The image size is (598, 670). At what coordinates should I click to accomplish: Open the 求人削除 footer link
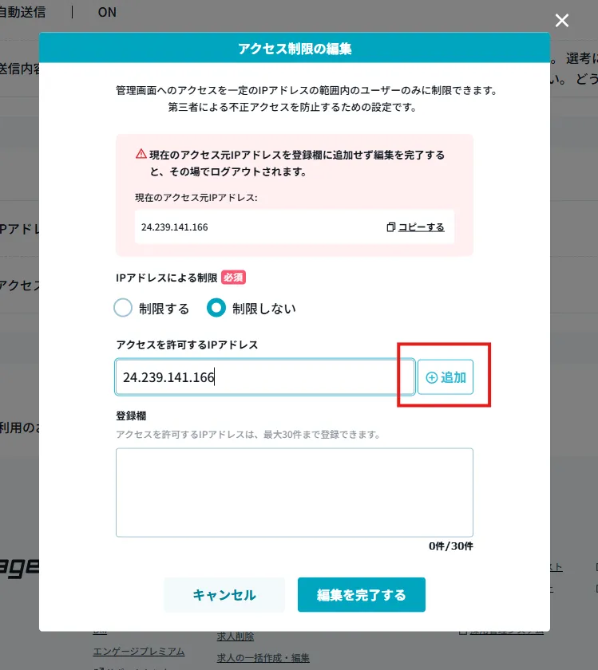click(236, 636)
